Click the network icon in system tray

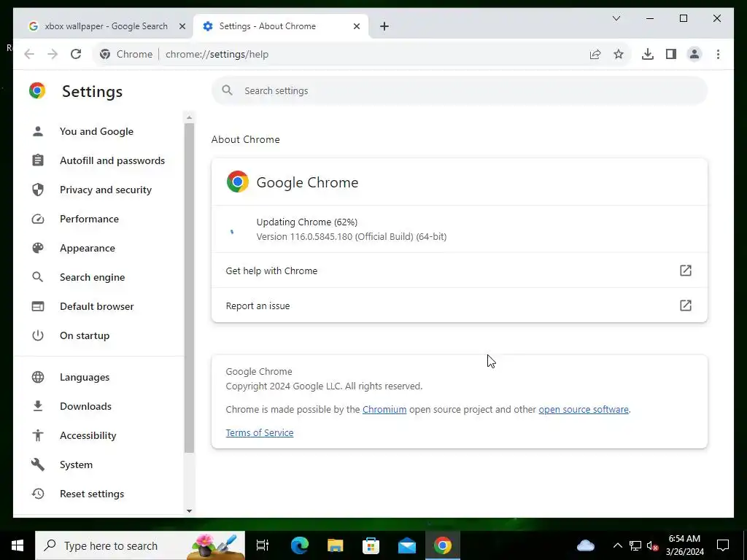[635, 545]
